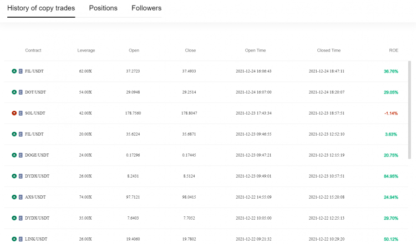Select the green arrow icon next to DOGE/USDT

[14, 155]
